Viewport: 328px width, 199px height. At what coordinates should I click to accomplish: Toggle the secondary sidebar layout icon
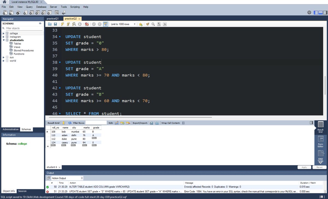click(325, 12)
